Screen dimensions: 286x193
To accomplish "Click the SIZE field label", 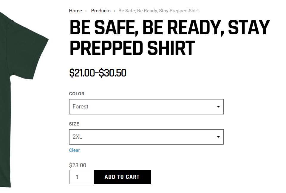I will click(x=74, y=124).
